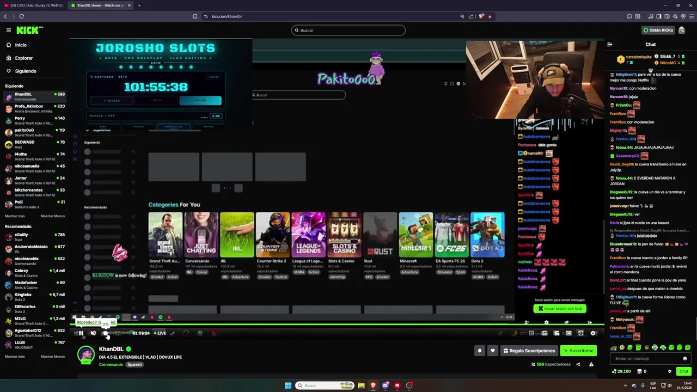The height and width of the screenshot is (392, 697).
Task: Click the KICKs points balance 29.160
Action: (x=621, y=371)
